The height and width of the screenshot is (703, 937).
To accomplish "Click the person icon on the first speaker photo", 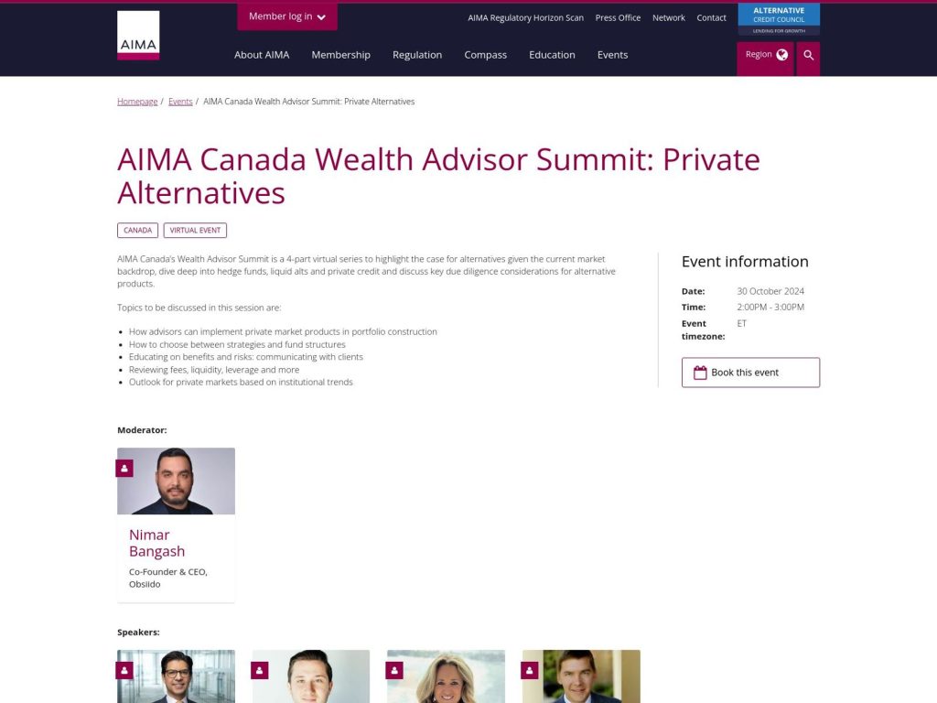I will pyautogui.click(x=124, y=670).
